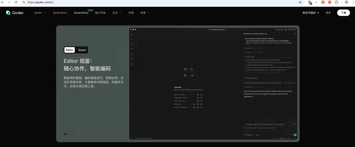Toggle the secondary sidebar layout icon in the IDE
Viewport: 355px width, 147px height.
point(292,29)
